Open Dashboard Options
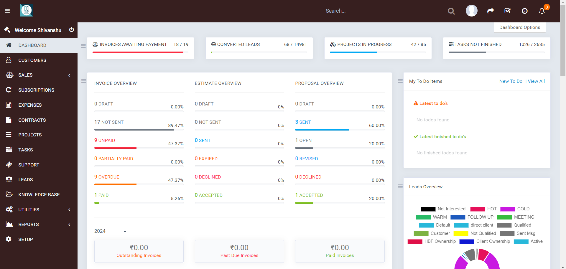Image resolution: width=566 pixels, height=269 pixels. (520, 27)
